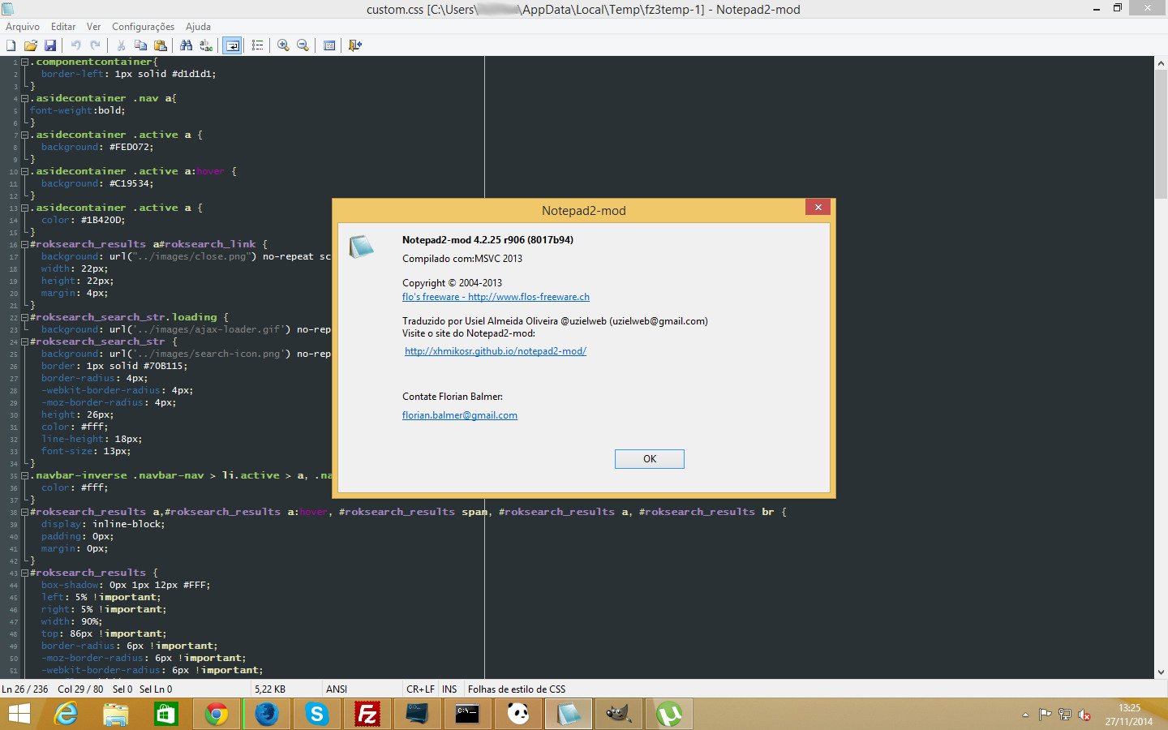This screenshot has height=730, width=1168.
Task: Toggle the long line marker toolbar icon
Action: coord(257,45)
